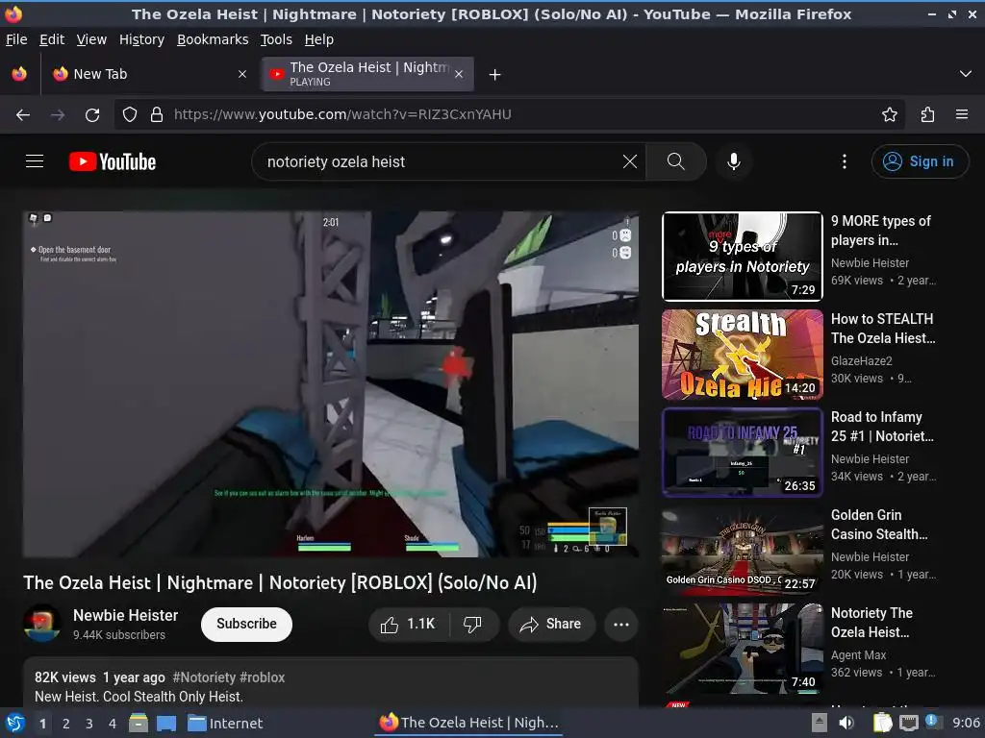Viewport: 985px width, 738px height.
Task: Focus the Firefox URL address bar
Action: point(509,114)
